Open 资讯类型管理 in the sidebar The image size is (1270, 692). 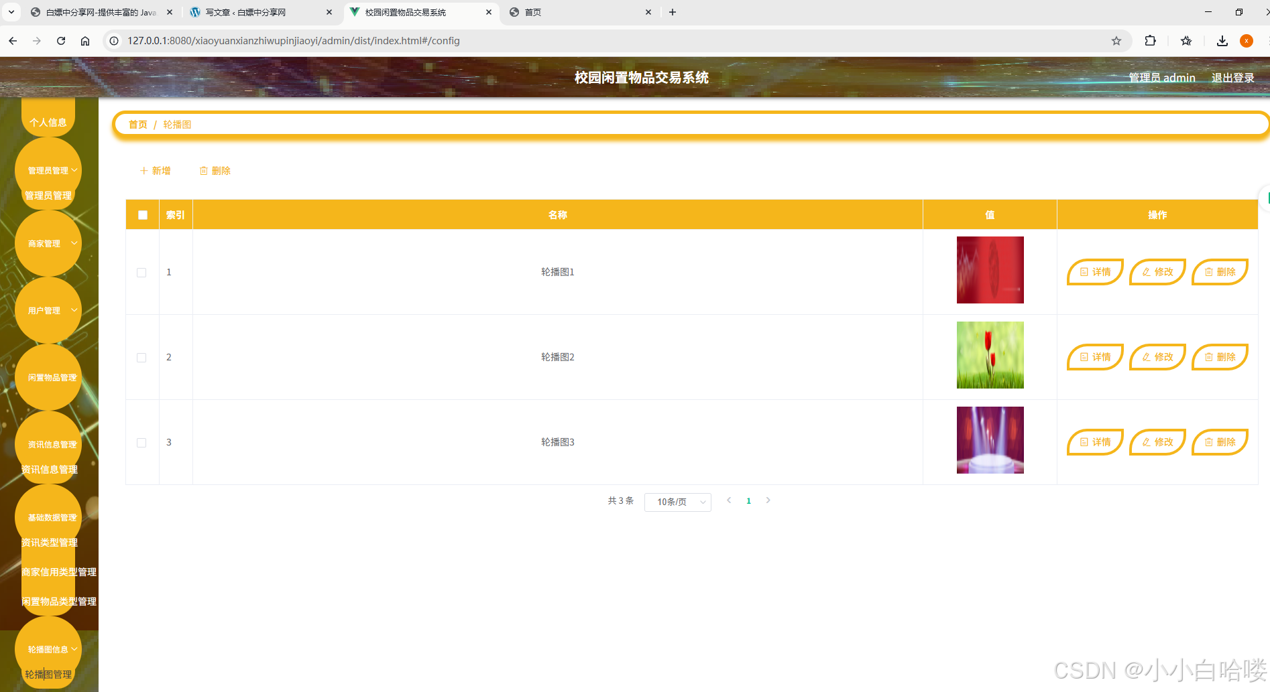[50, 543]
